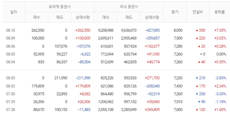Screen dimensions: 230x115
Task: Click domestic sell value 9,636,073
Action: click(x=129, y=30)
